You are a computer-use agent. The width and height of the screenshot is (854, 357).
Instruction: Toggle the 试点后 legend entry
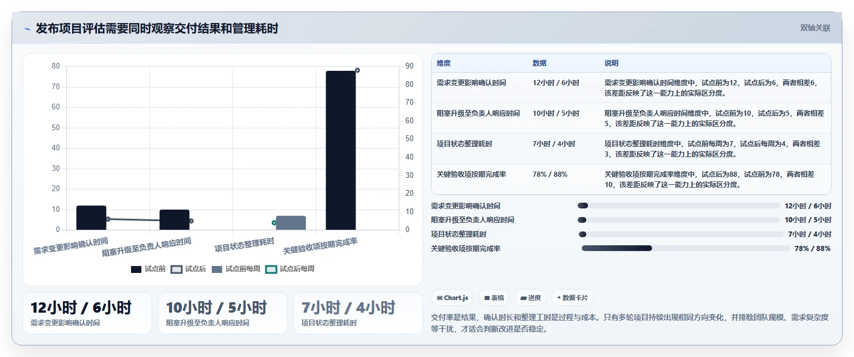(x=189, y=269)
